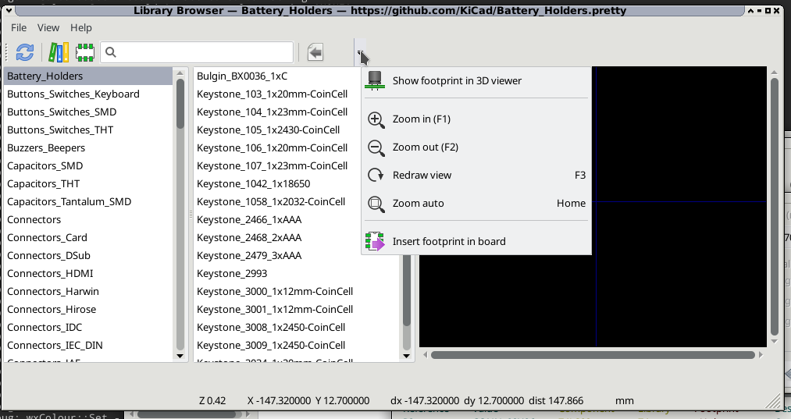Click the Zoom auto icon
The height and width of the screenshot is (419, 791).
pos(376,204)
